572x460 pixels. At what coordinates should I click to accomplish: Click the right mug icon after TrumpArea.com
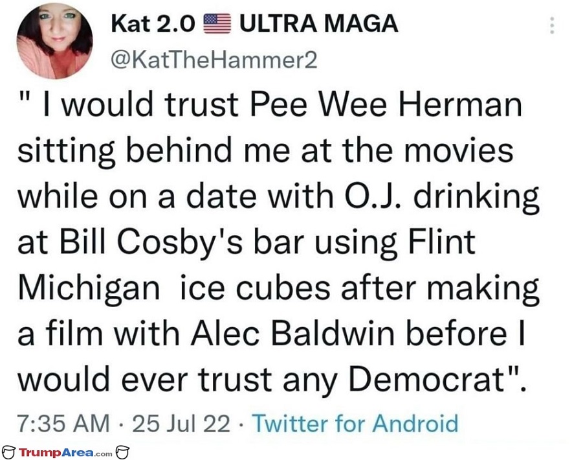(122, 452)
